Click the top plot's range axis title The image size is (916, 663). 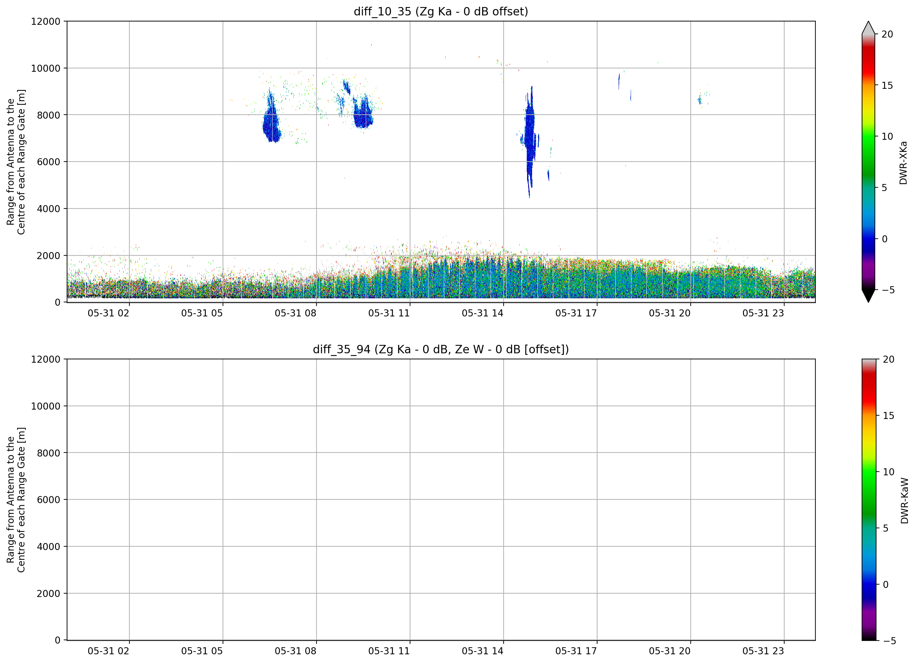[16, 162]
